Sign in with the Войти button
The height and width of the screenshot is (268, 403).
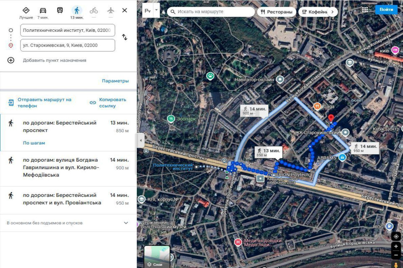pyautogui.click(x=386, y=10)
